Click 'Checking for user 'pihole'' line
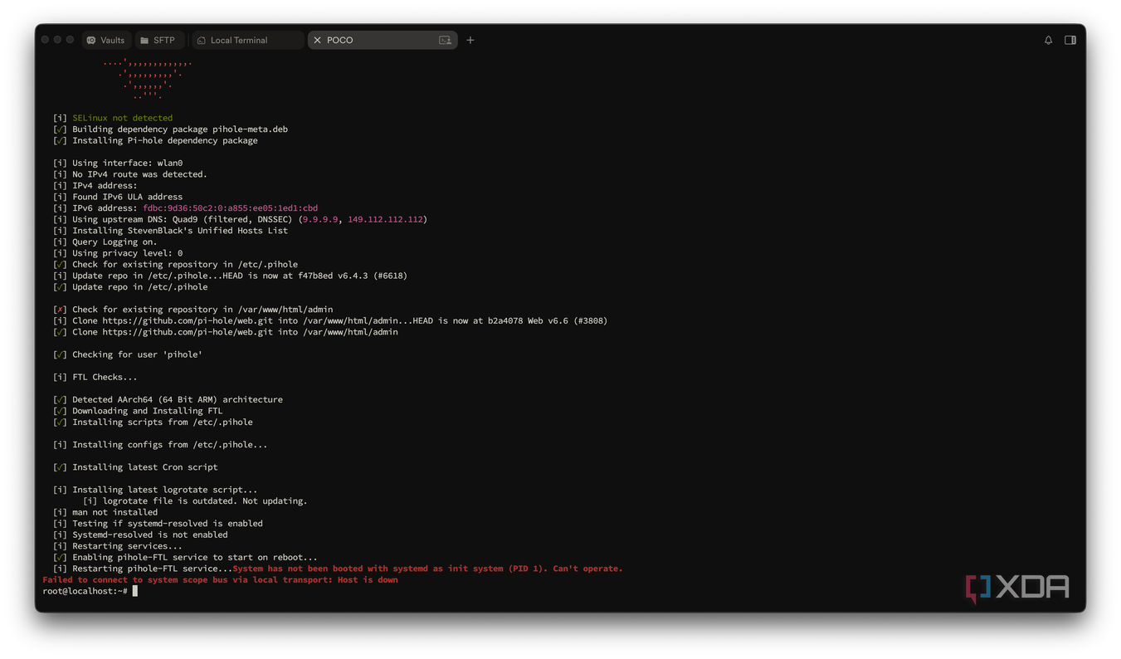The image size is (1121, 659). tap(137, 354)
